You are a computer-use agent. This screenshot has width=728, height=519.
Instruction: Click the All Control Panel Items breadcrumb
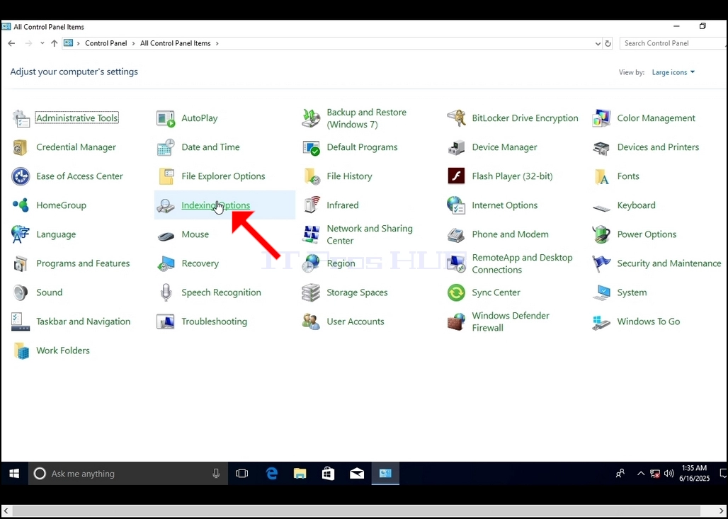[x=176, y=43]
